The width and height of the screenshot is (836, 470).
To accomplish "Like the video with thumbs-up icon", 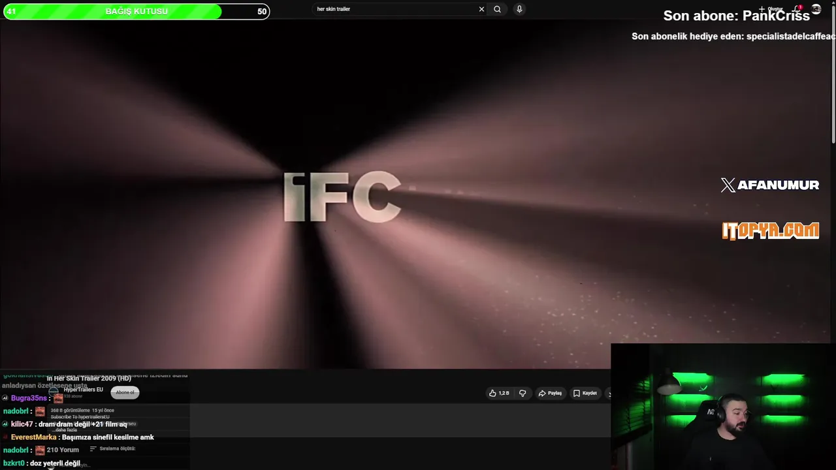I will click(x=499, y=393).
